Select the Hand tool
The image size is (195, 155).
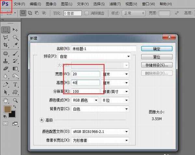pyautogui.click(x=6, y=101)
